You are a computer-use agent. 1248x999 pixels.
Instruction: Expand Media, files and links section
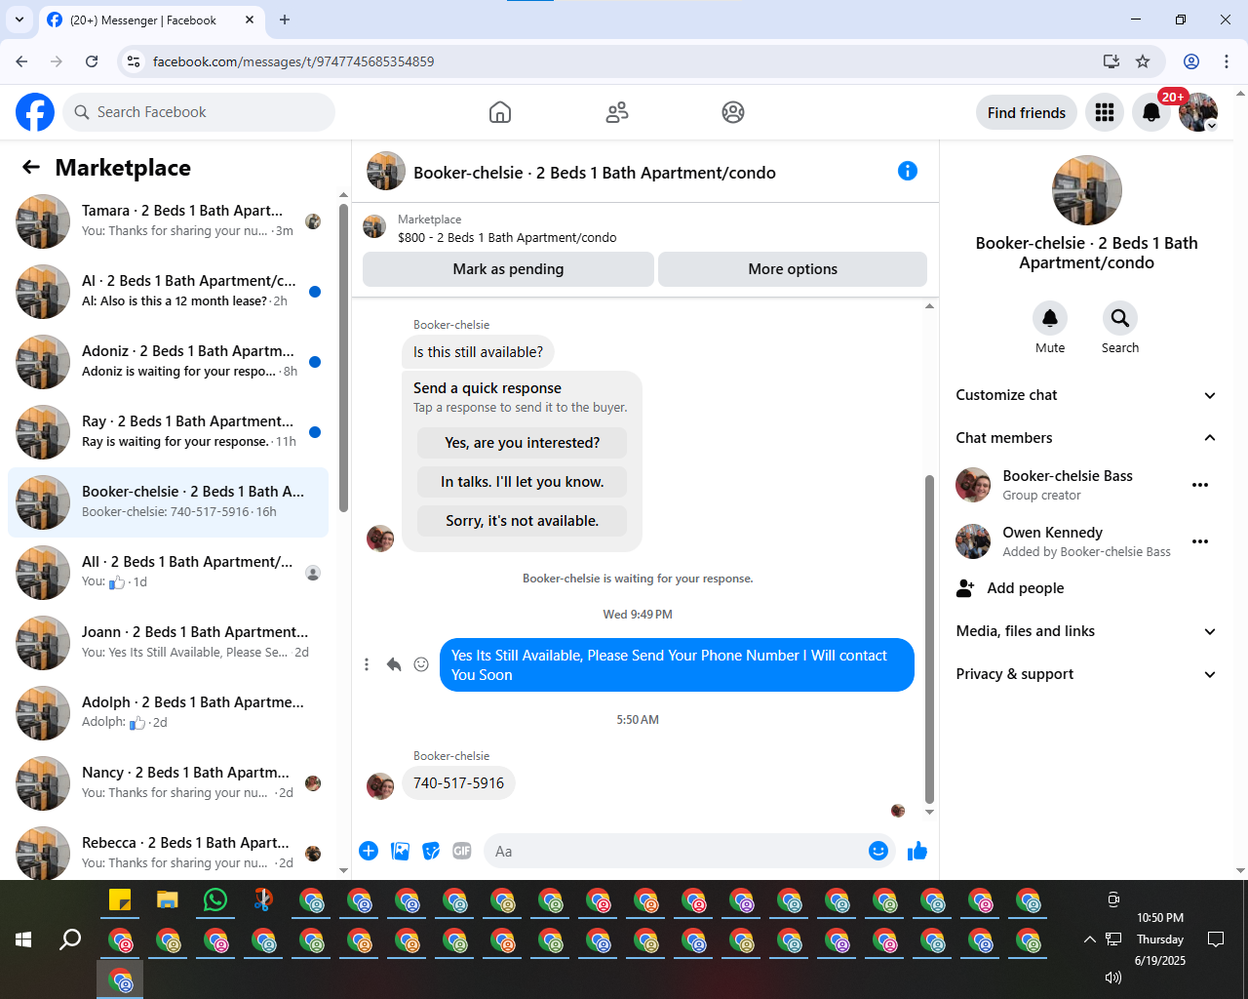[1086, 631]
